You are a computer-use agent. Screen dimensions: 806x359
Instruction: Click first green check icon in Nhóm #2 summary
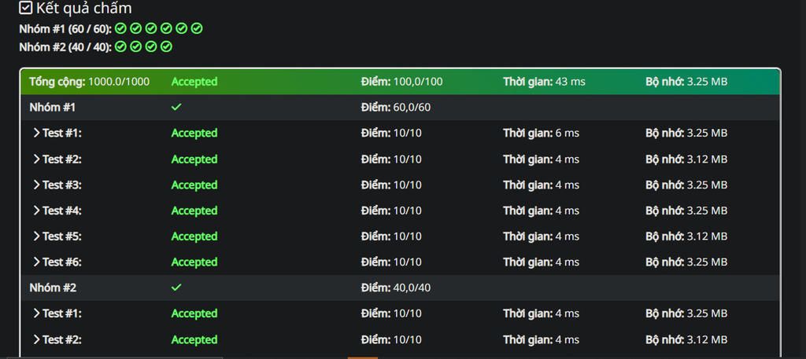120,46
